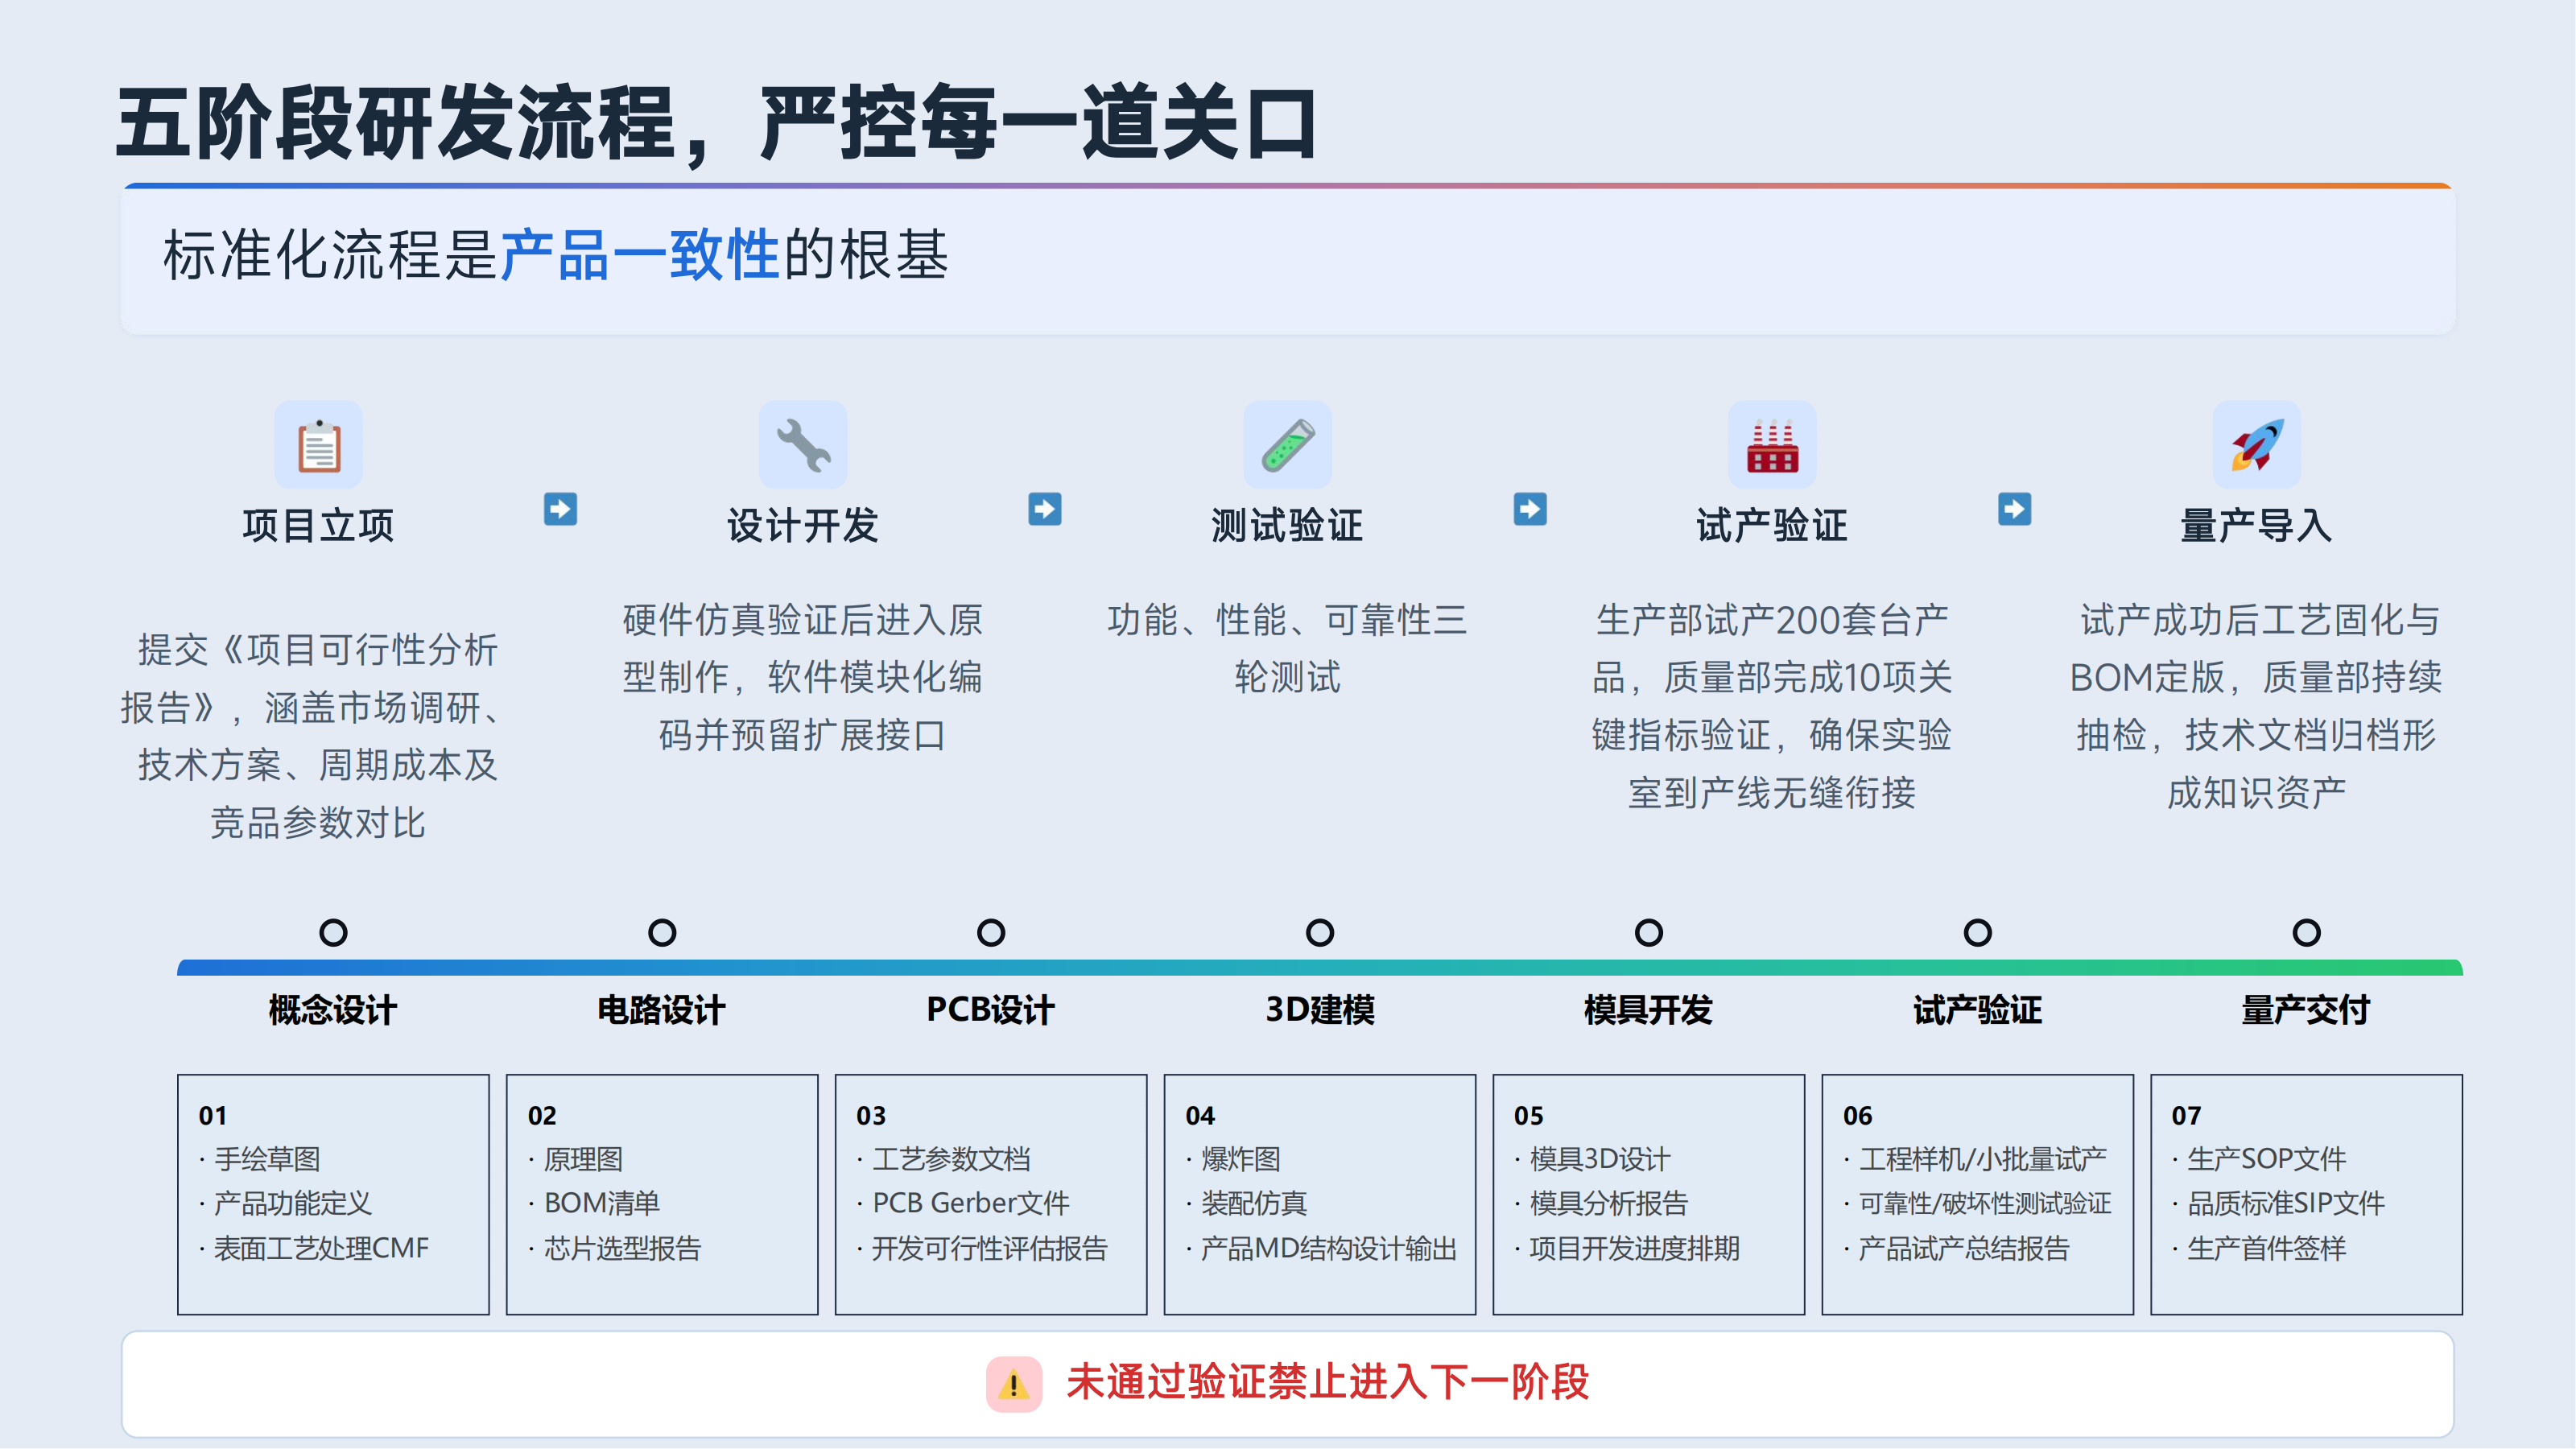Screen dimensions: 2576x1449
Task: Click the warning icon beside 未通过验证禁止进入下一阶段
Action: 1013,1384
